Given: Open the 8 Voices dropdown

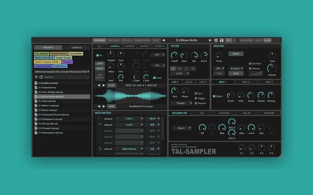Looking at the screenshot, I should click(236, 68).
